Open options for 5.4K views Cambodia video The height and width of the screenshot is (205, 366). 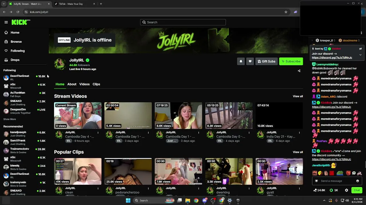[148, 132]
